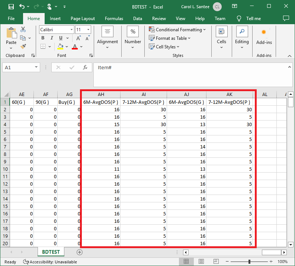This screenshot has height=266, width=295.
Task: Open the File tab
Action: coord(11,19)
